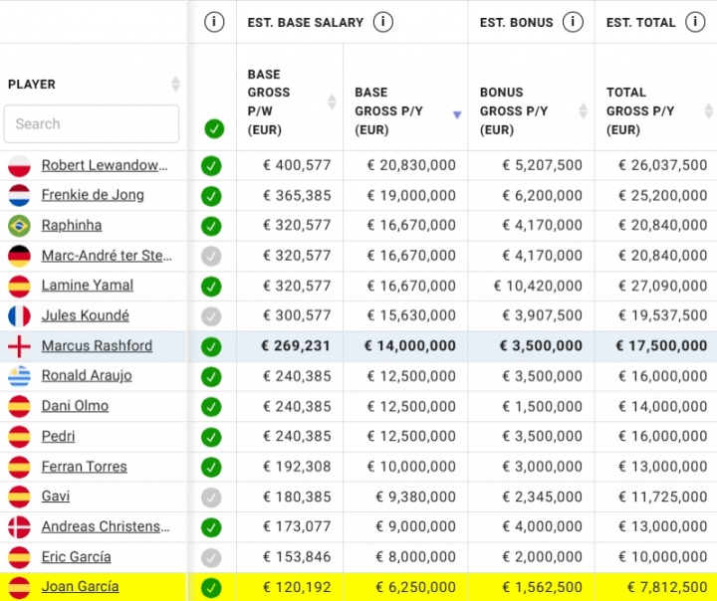
Task: Open the Pedri player profile link
Action: click(58, 436)
